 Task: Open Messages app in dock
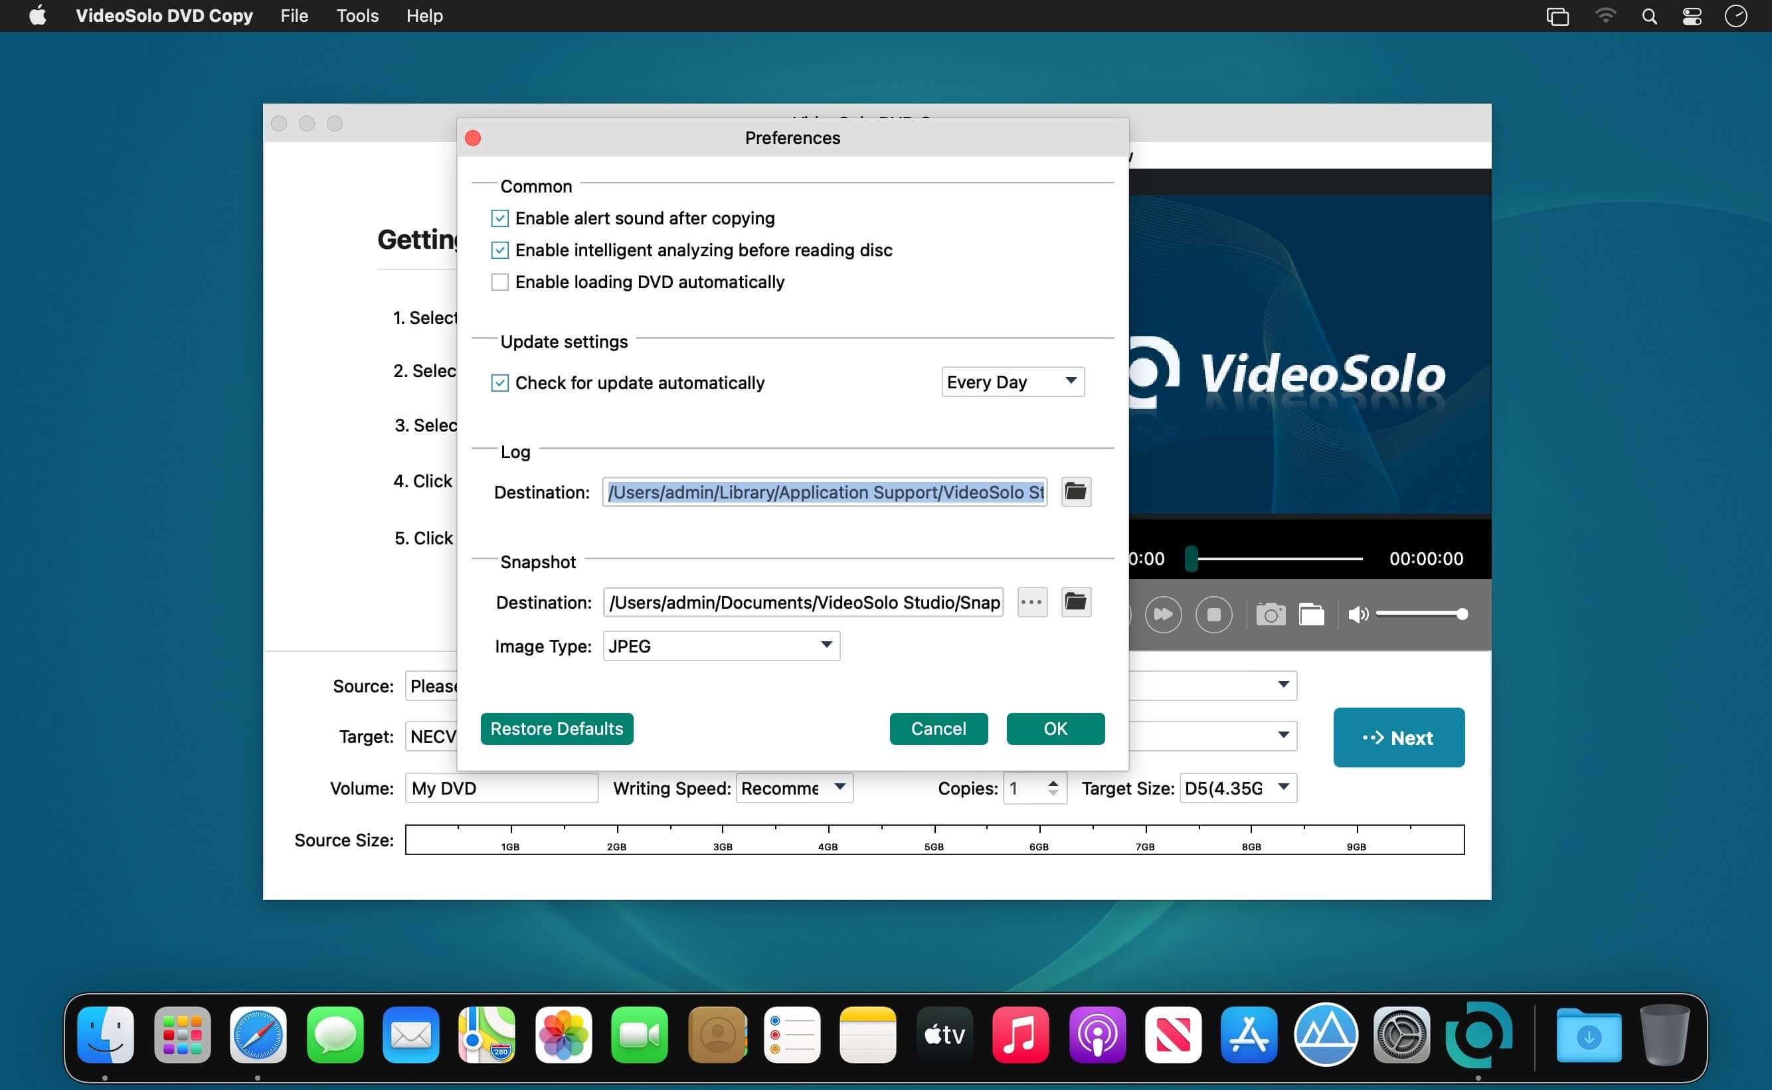pos(335,1034)
